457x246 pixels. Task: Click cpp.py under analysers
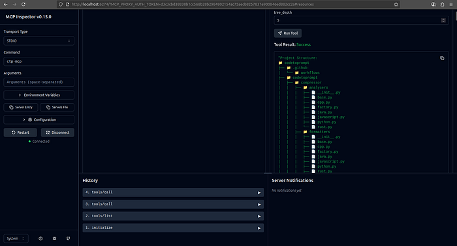[321, 102]
